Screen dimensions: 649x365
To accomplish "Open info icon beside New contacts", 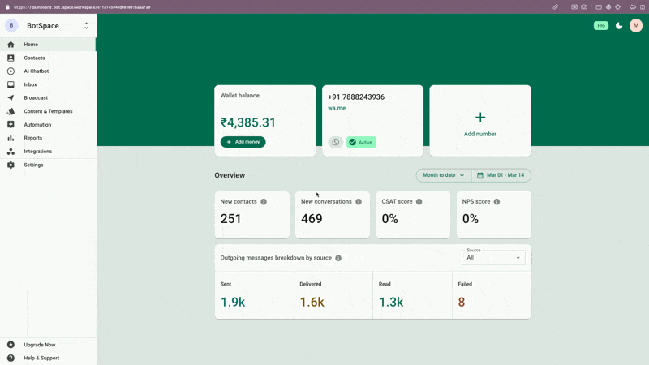I will 264,201.
